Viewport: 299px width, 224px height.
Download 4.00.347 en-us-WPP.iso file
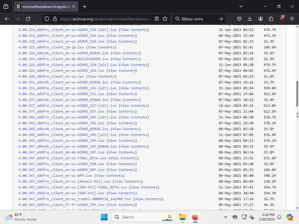point(55,176)
